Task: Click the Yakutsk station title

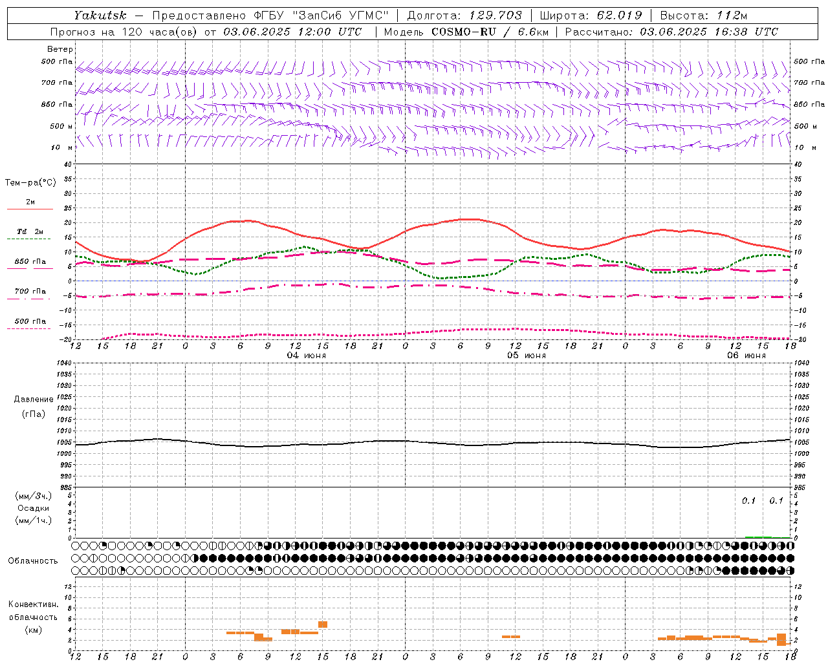Action: 100,16
